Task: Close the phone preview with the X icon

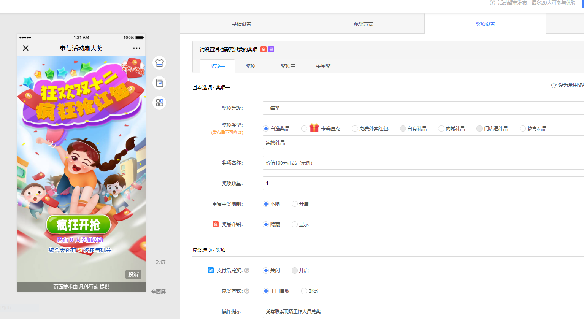Action: click(x=25, y=48)
